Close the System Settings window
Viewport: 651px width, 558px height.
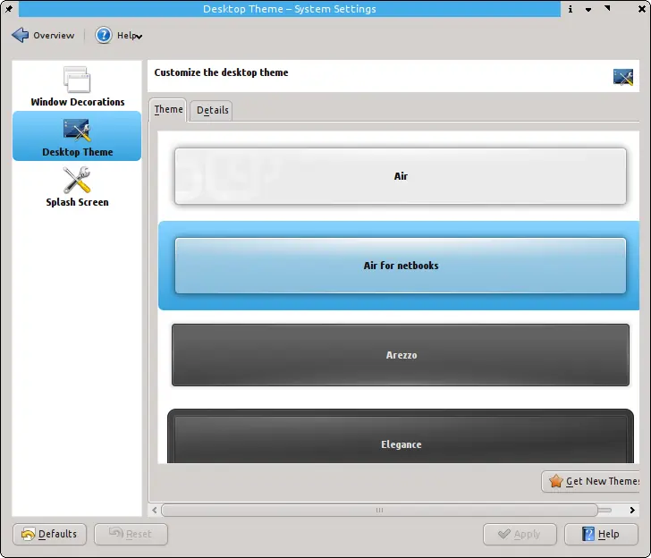pos(641,9)
